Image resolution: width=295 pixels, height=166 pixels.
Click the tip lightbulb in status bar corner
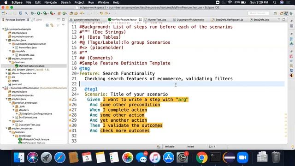(x=293, y=147)
